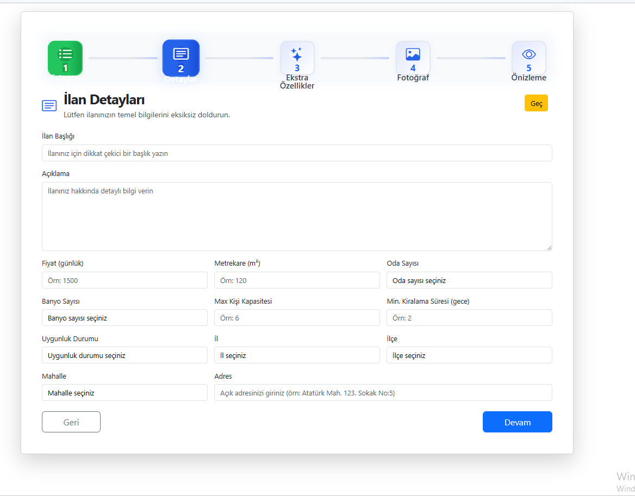
Task: Click the Açıklama textarea resize handle
Action: click(549, 248)
